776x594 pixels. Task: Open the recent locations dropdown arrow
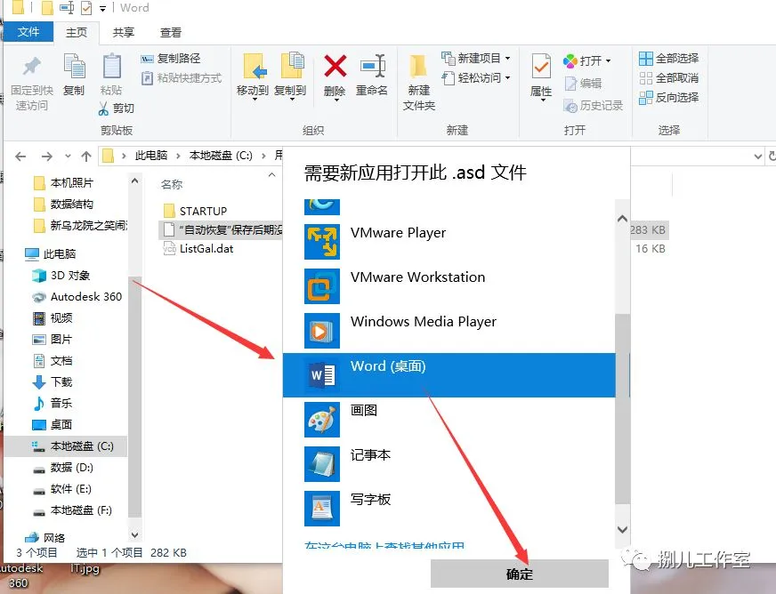click(x=68, y=157)
